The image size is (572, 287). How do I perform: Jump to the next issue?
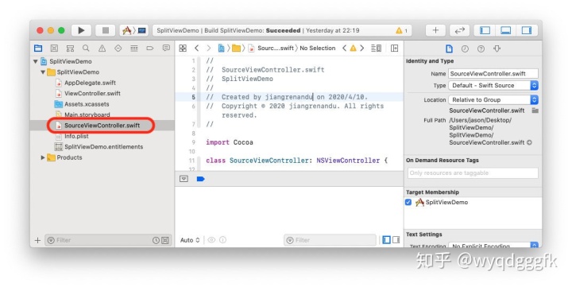[362, 48]
